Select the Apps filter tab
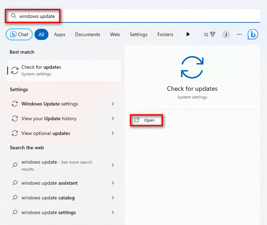 tap(60, 34)
